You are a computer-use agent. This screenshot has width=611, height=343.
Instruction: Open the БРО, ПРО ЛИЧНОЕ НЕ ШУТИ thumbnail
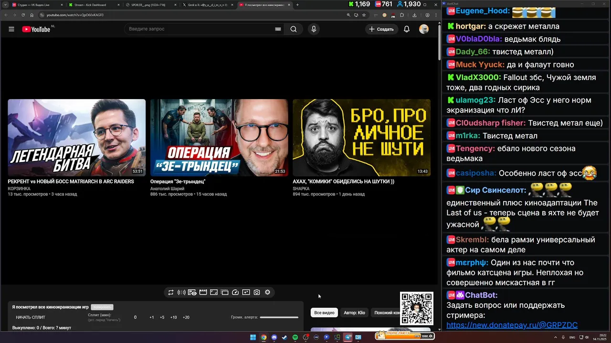(361, 138)
